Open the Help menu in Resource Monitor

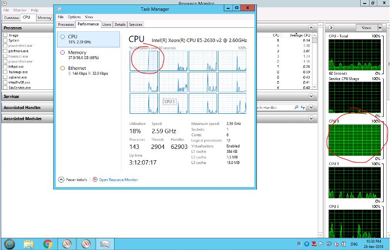point(35,10)
